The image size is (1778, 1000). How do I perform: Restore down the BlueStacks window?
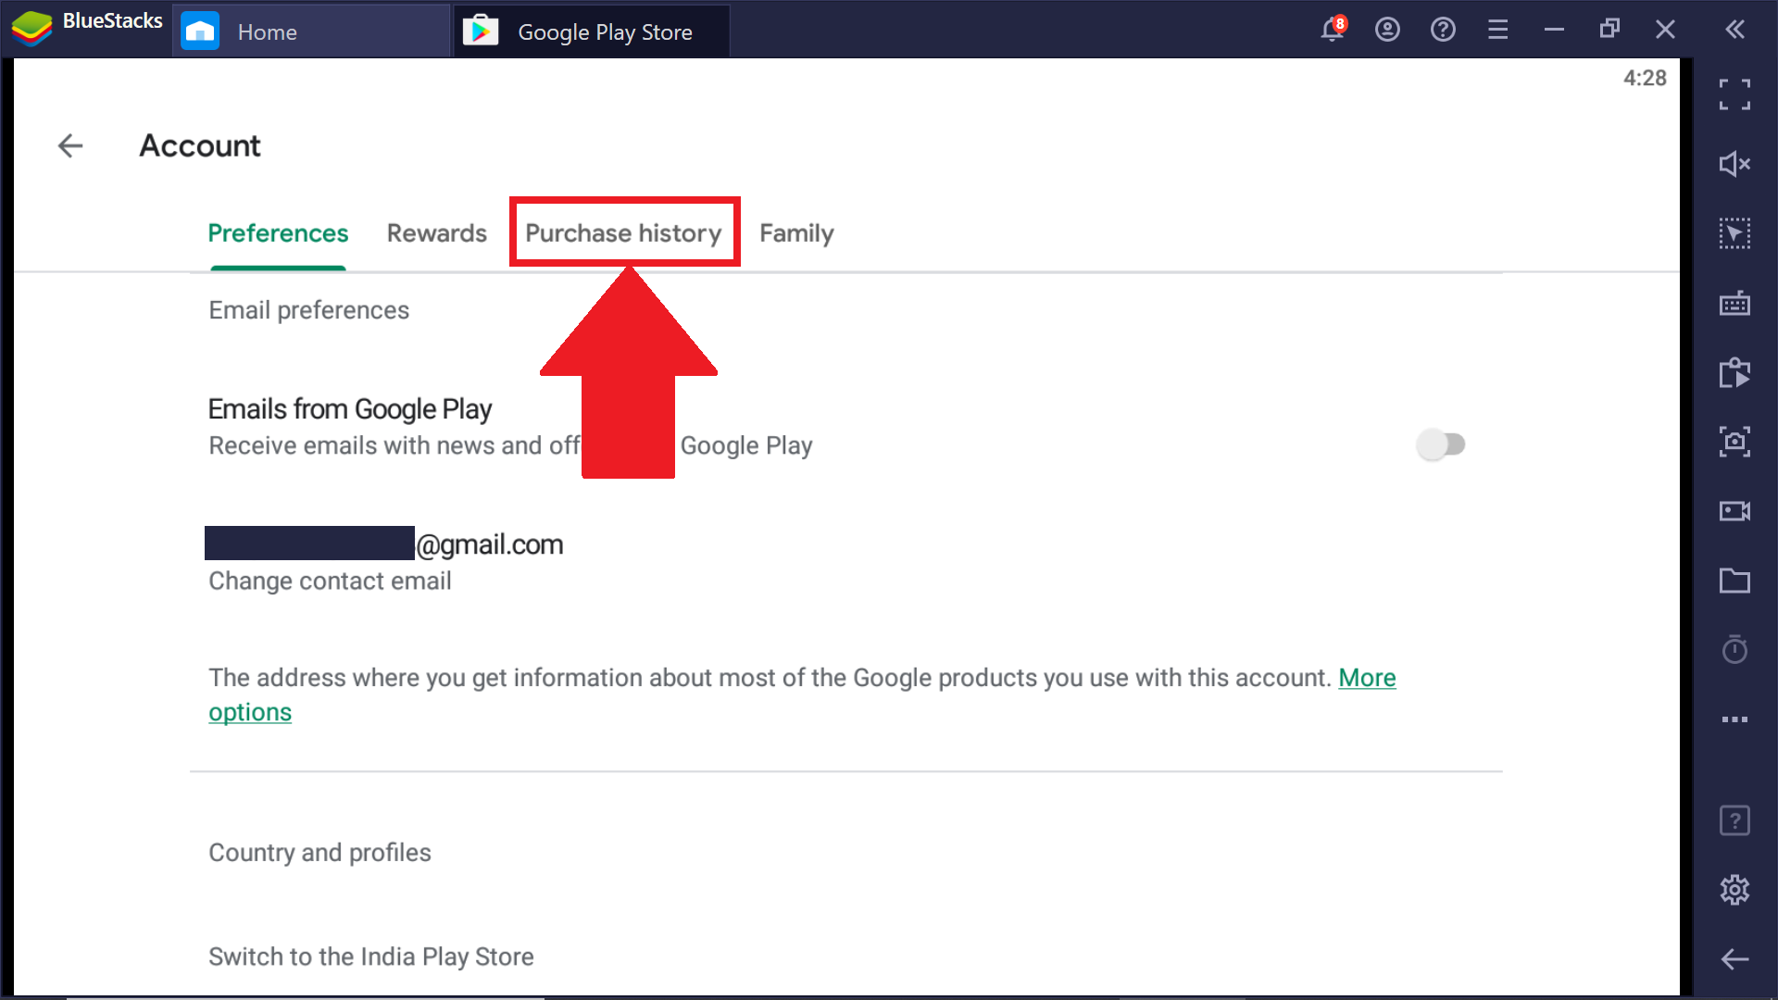pyautogui.click(x=1610, y=30)
